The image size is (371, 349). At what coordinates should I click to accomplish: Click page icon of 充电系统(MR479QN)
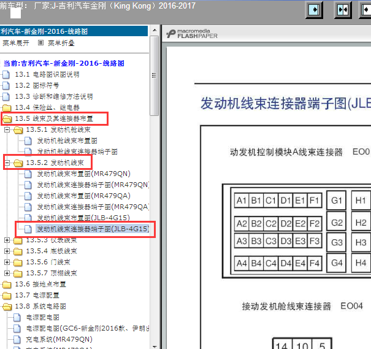pyautogui.click(x=17, y=340)
